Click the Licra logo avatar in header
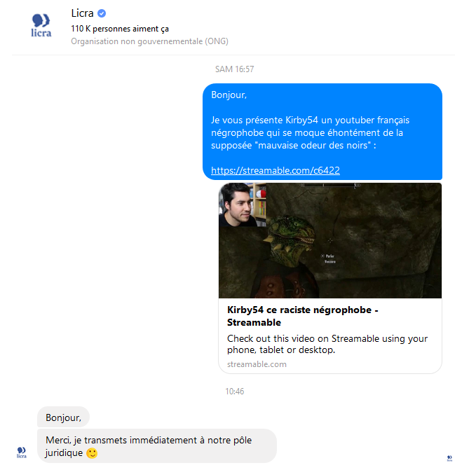Image resolution: width=476 pixels, height=470 pixels. pyautogui.click(x=41, y=26)
